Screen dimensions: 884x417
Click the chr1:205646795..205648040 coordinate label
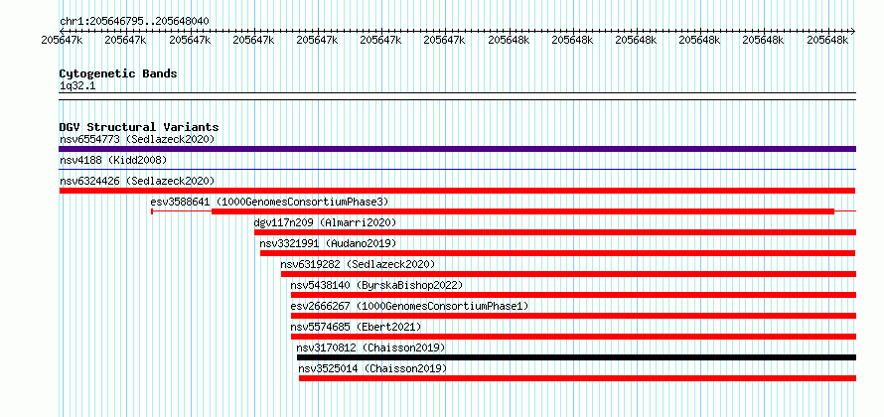coord(134,22)
